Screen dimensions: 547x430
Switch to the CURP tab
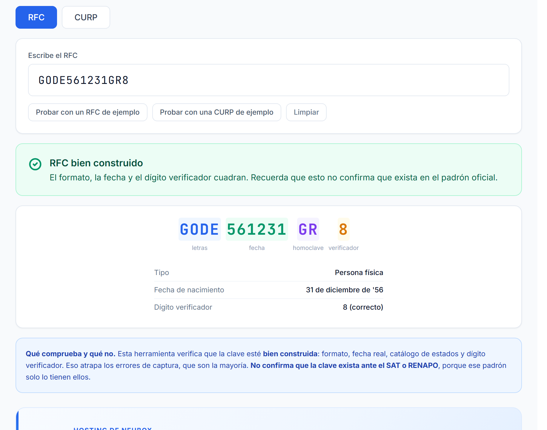[x=86, y=17]
